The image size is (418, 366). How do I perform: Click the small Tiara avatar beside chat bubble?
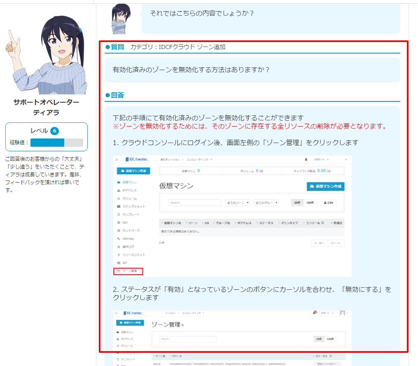point(121,19)
